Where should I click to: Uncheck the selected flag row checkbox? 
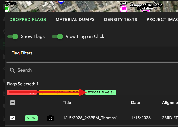coord(13,118)
